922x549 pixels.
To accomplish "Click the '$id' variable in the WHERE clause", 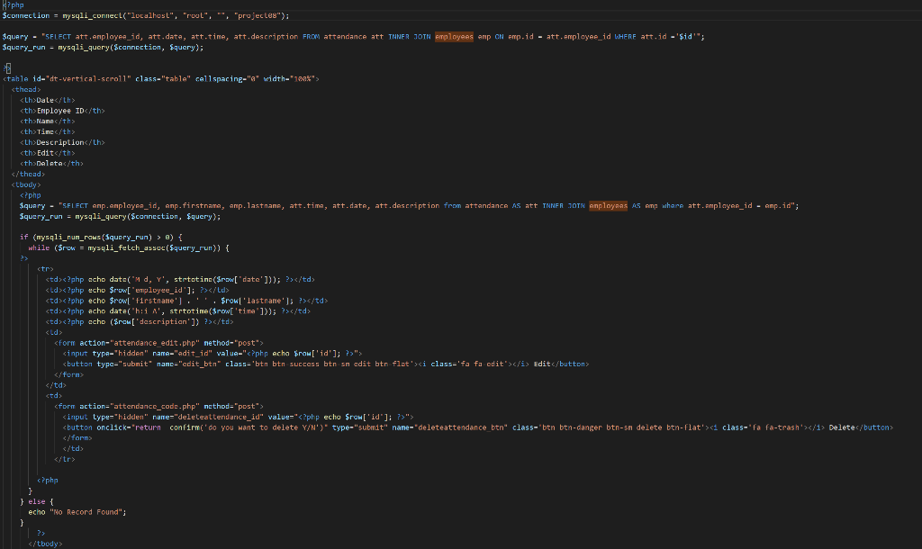I will click(685, 36).
